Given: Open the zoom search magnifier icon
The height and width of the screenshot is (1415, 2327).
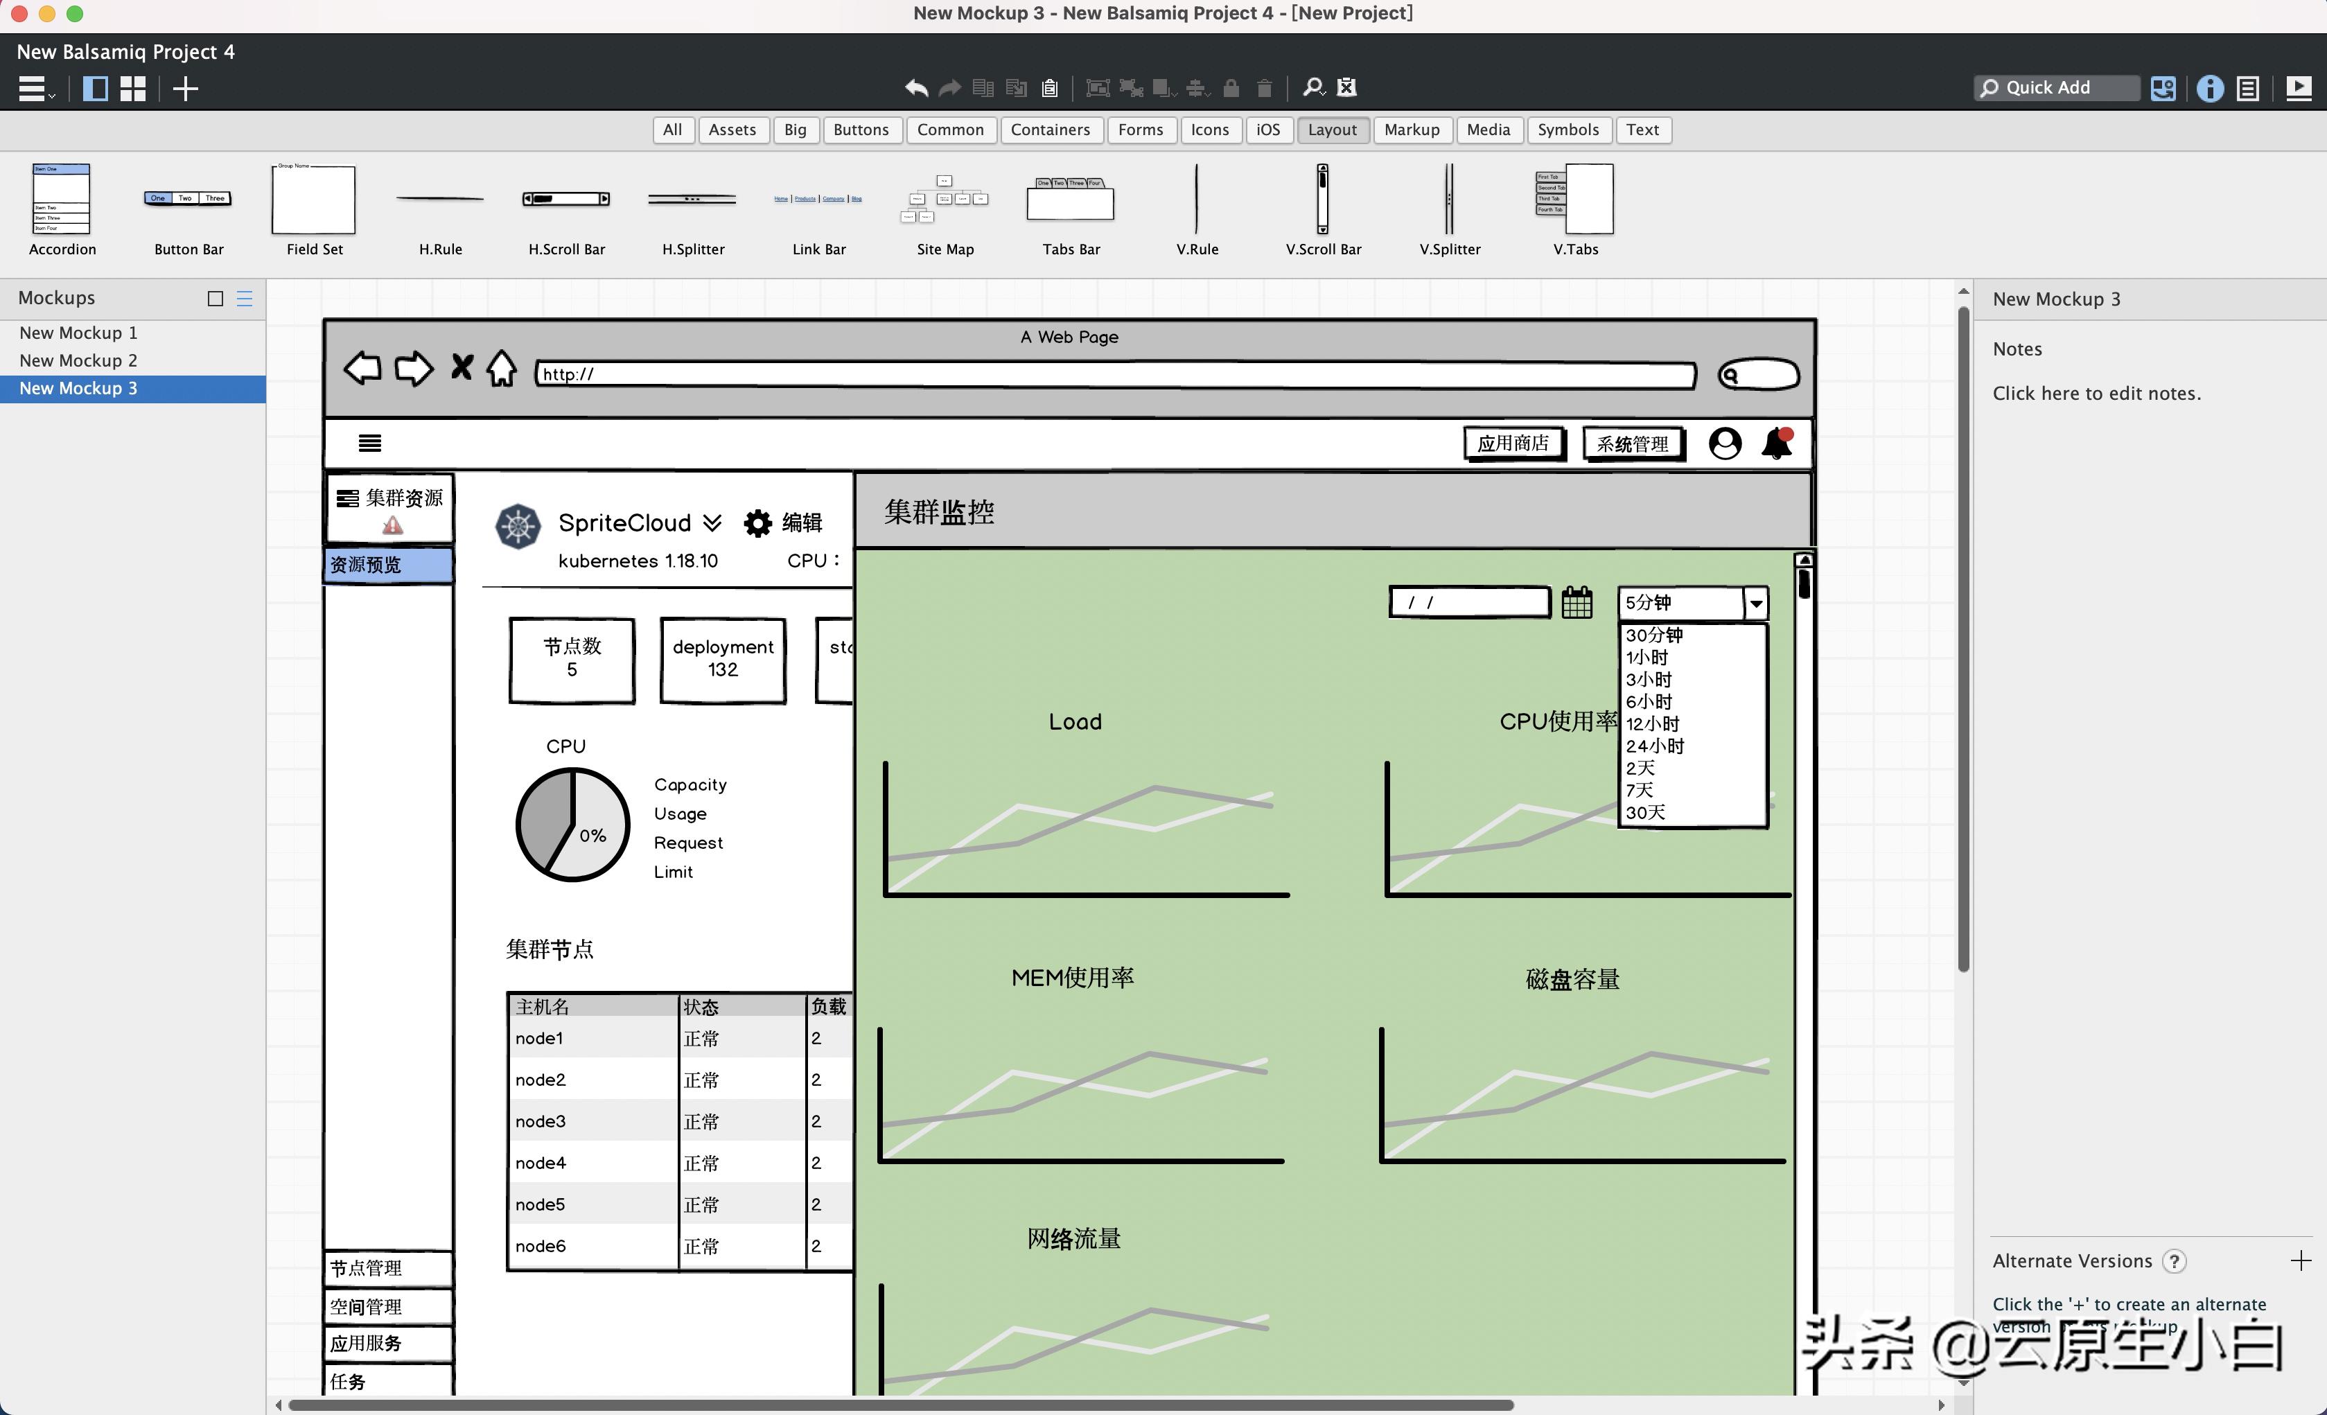Looking at the screenshot, I should coord(1312,87).
